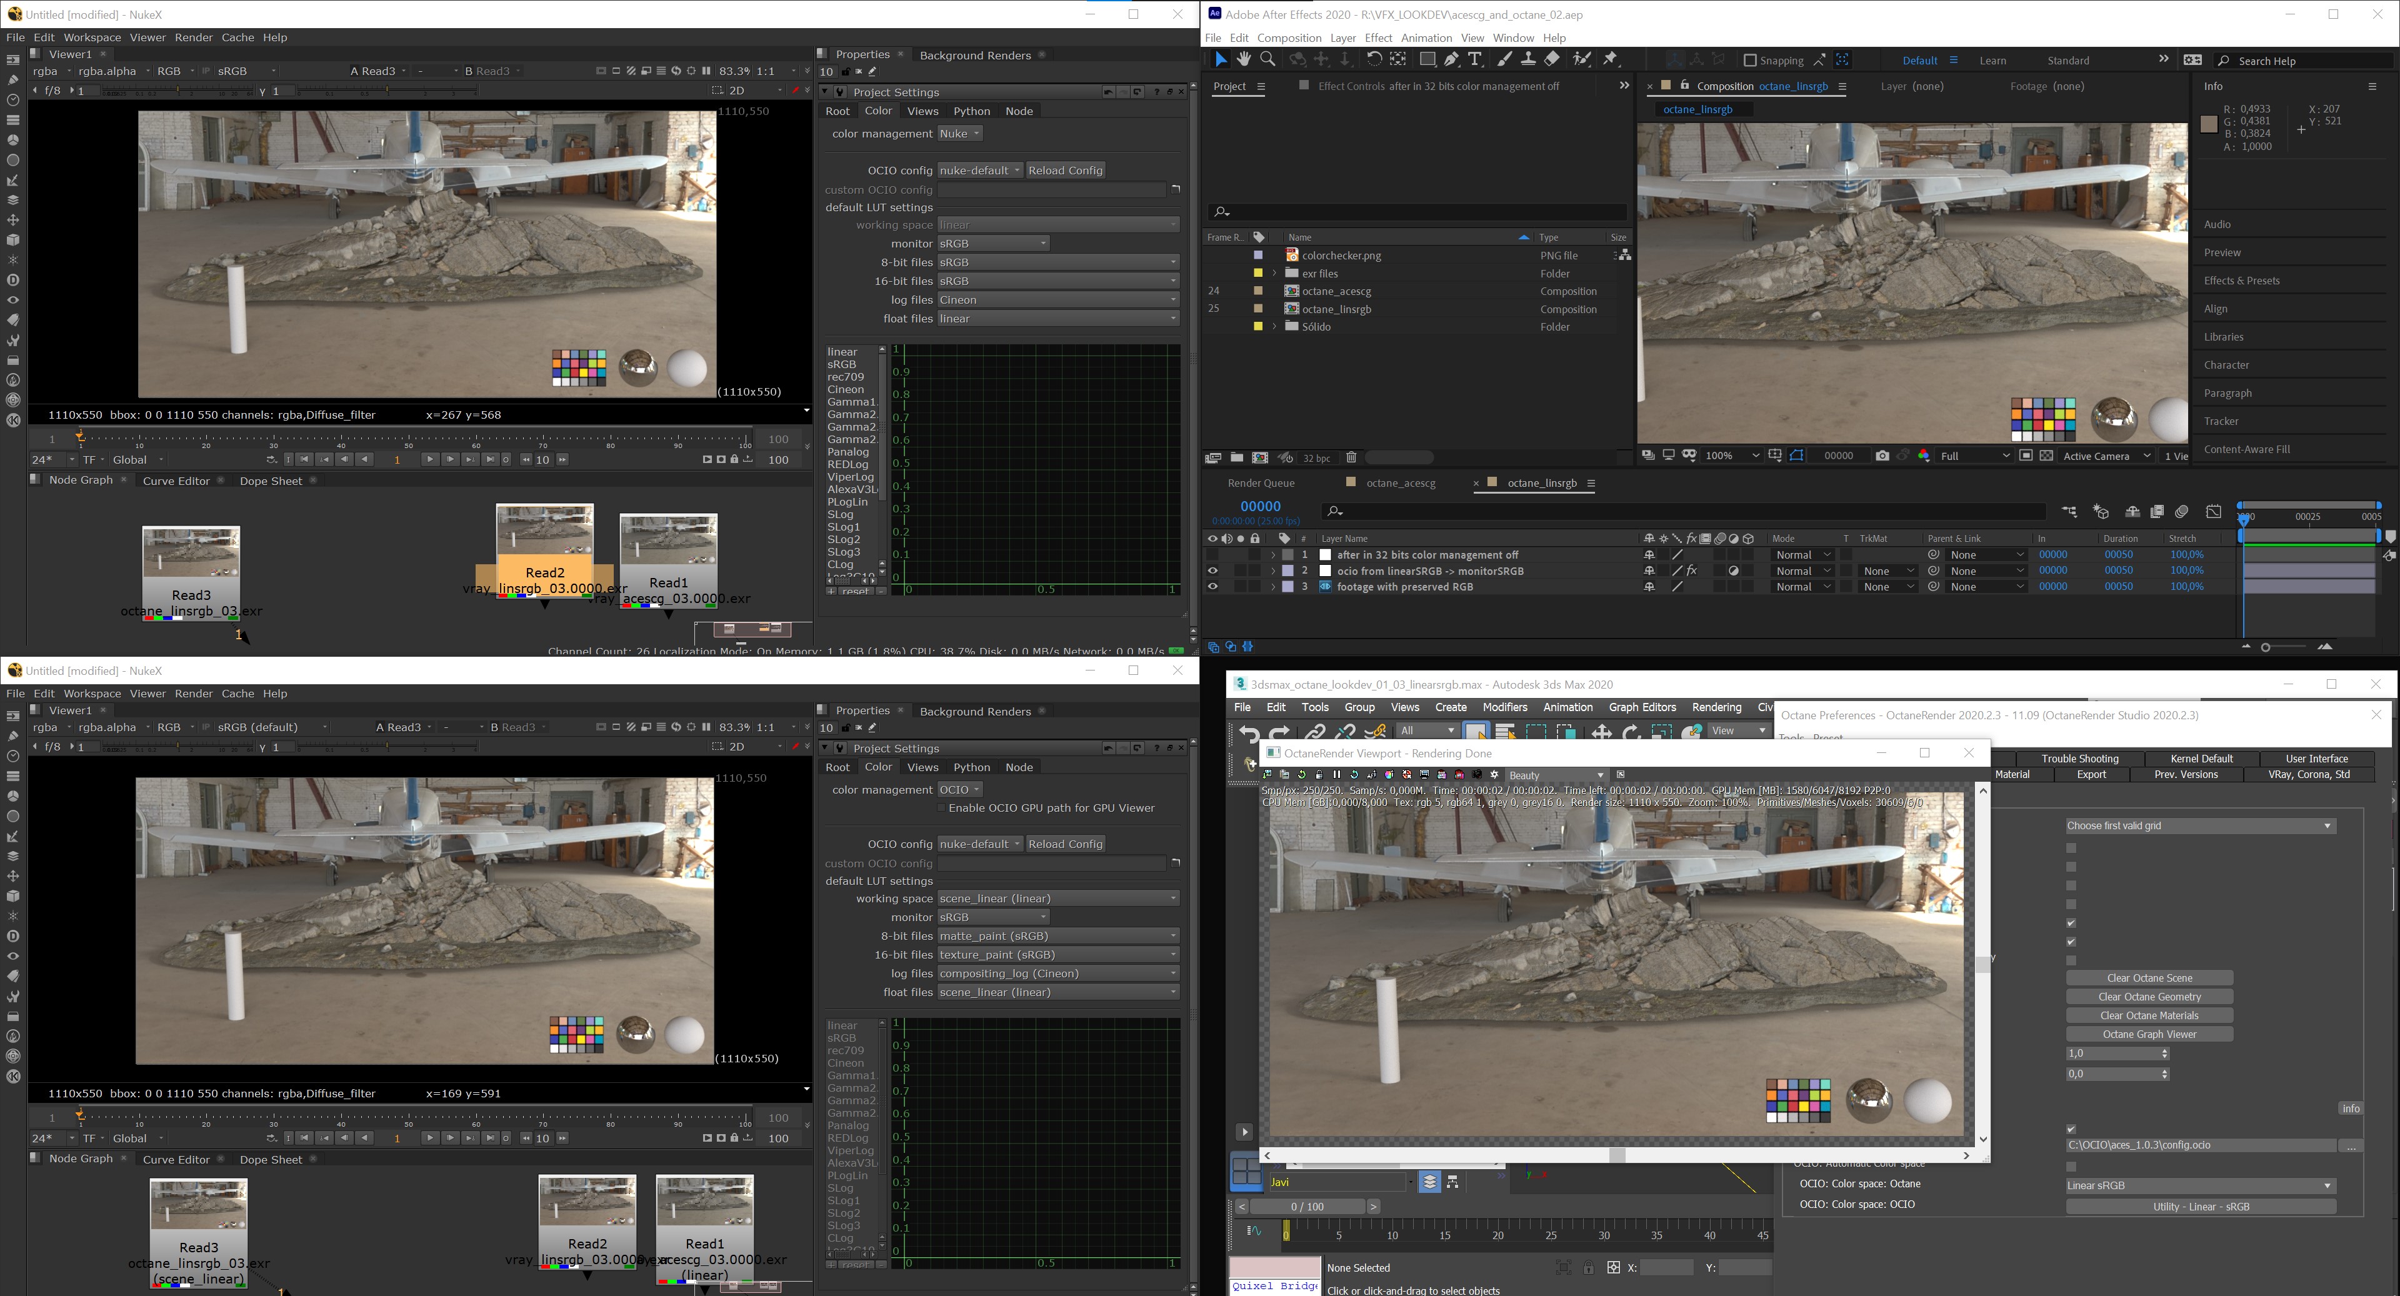The width and height of the screenshot is (2400, 1296).
Task: Click the 3ds Max Undo arrow
Action: [x=1249, y=733]
